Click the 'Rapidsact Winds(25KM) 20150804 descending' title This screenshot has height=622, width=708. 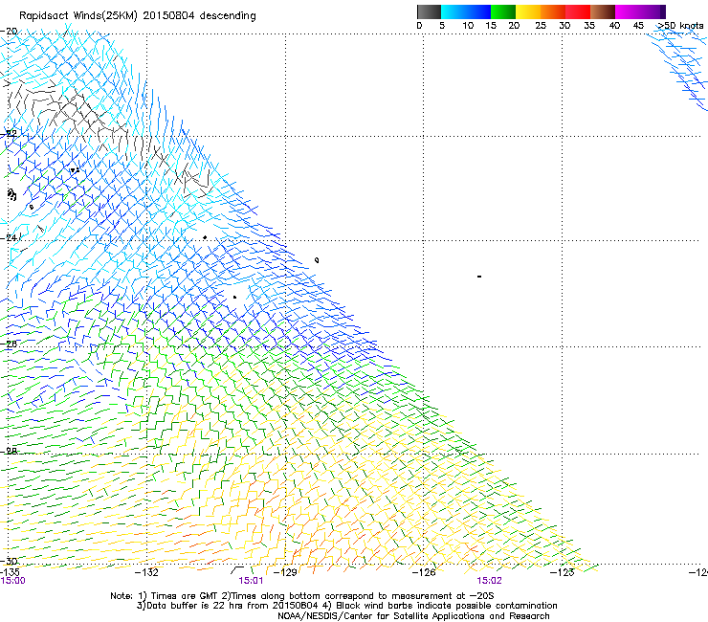tap(137, 16)
